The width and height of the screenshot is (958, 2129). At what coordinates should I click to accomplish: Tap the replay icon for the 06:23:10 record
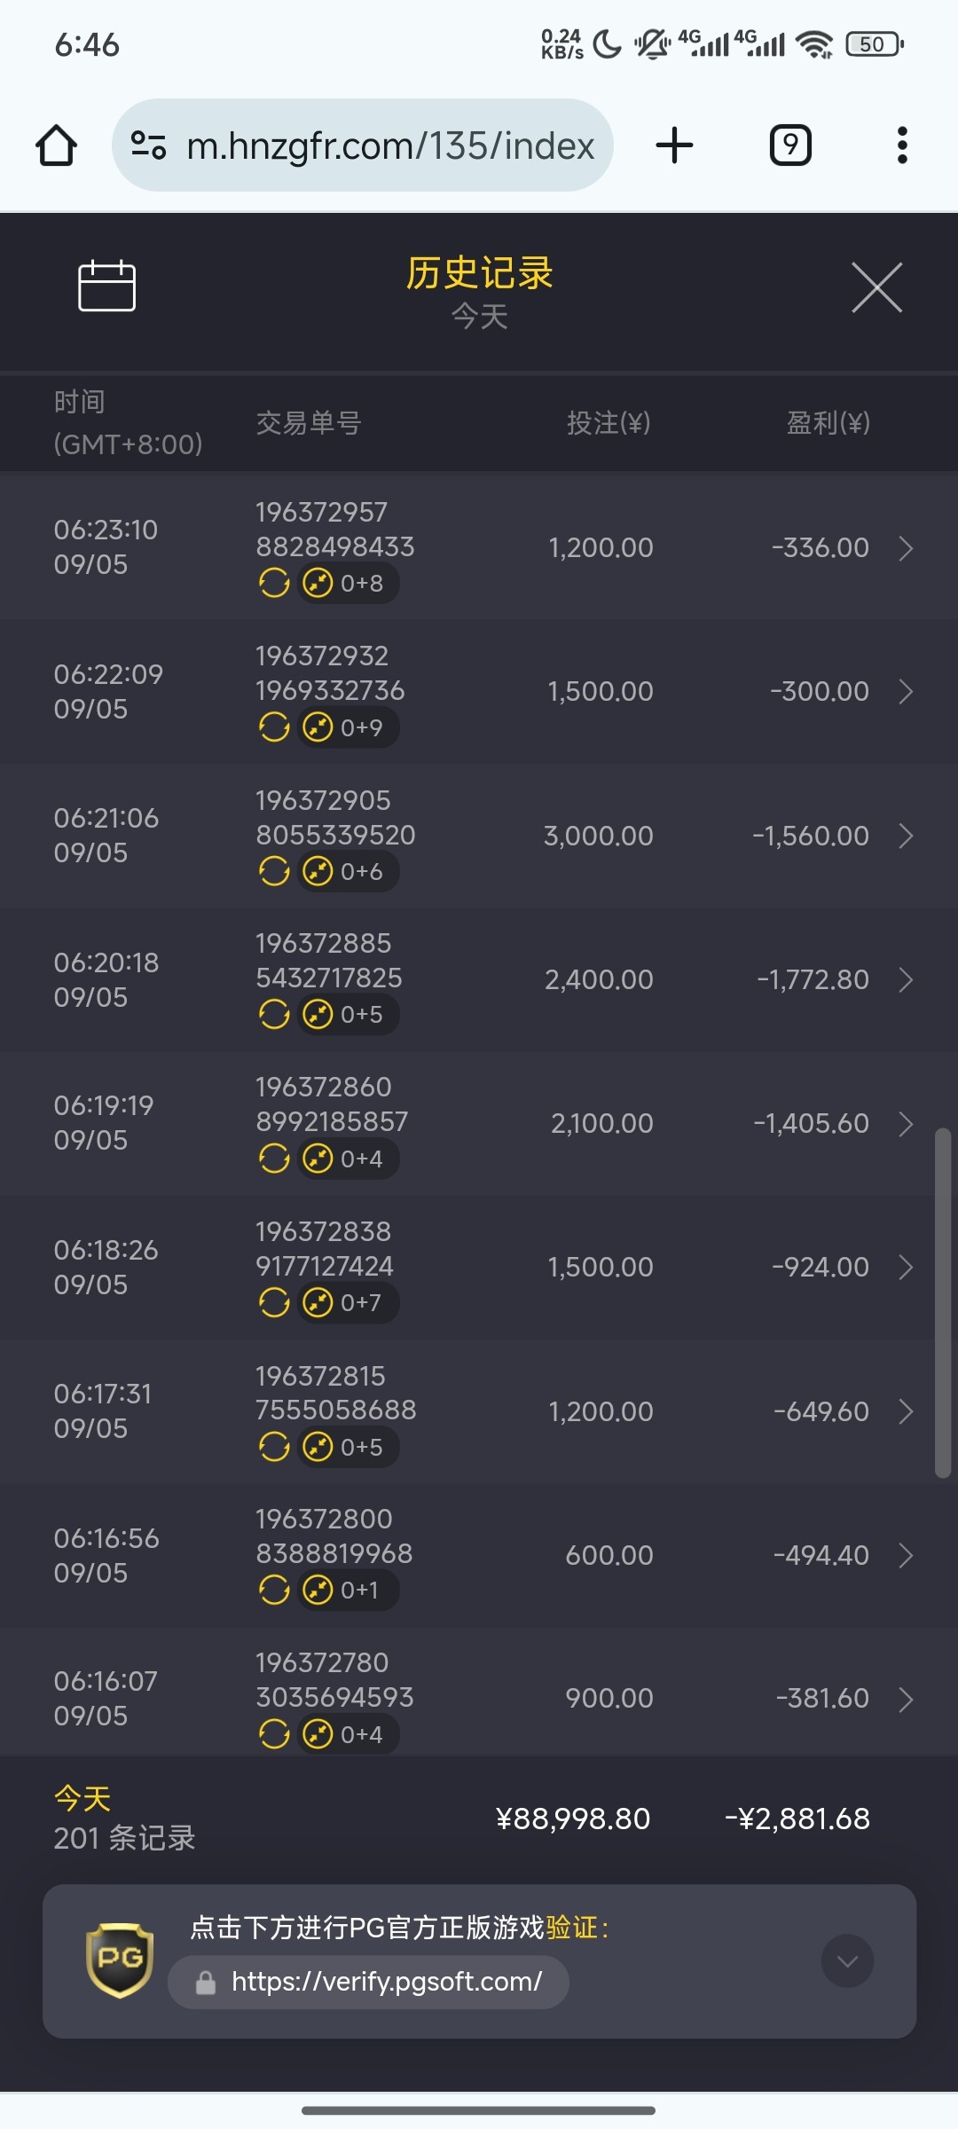pyautogui.click(x=274, y=584)
